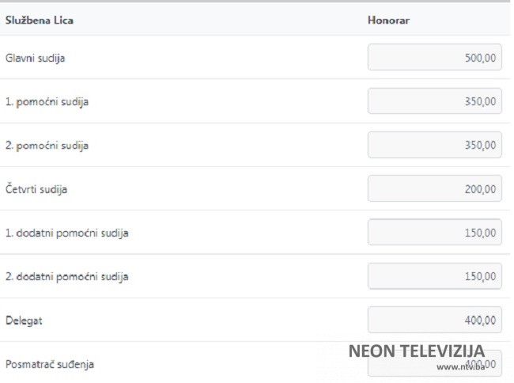
Task: Focus the 2. pomoćni sudija honorar field
Action: click(434, 145)
